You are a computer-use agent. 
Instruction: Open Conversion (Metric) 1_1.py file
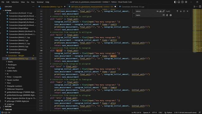19,37
